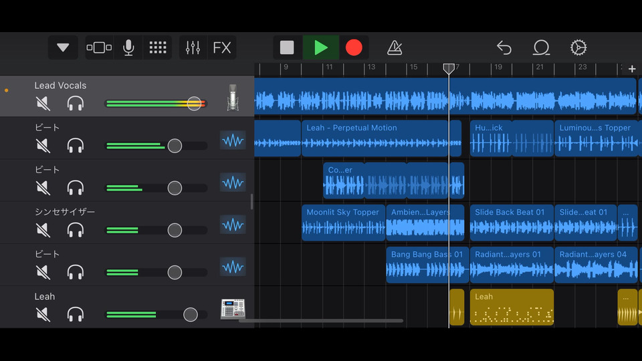Open the FX effects panel

(x=222, y=48)
